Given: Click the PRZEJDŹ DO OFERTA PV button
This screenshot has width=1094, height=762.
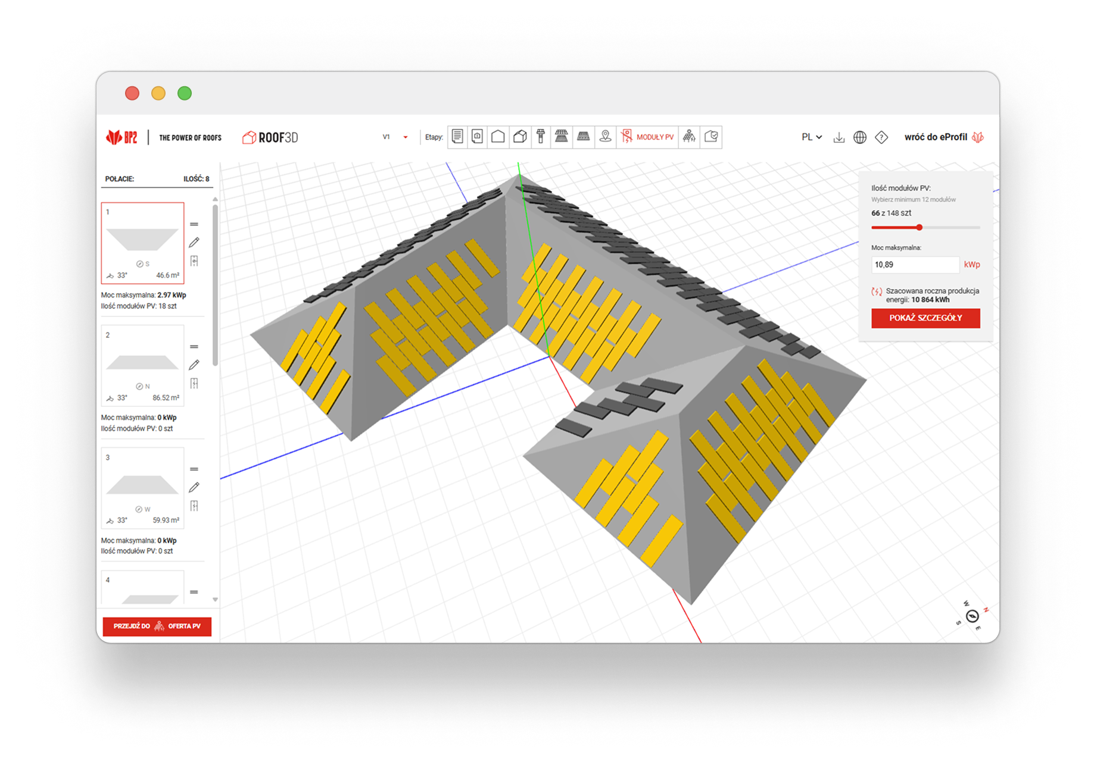Looking at the screenshot, I should point(157,626).
